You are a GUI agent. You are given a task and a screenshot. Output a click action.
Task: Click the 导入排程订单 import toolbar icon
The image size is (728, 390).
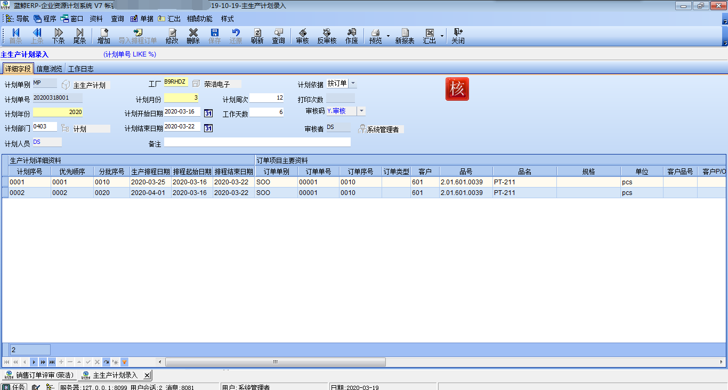pos(137,36)
